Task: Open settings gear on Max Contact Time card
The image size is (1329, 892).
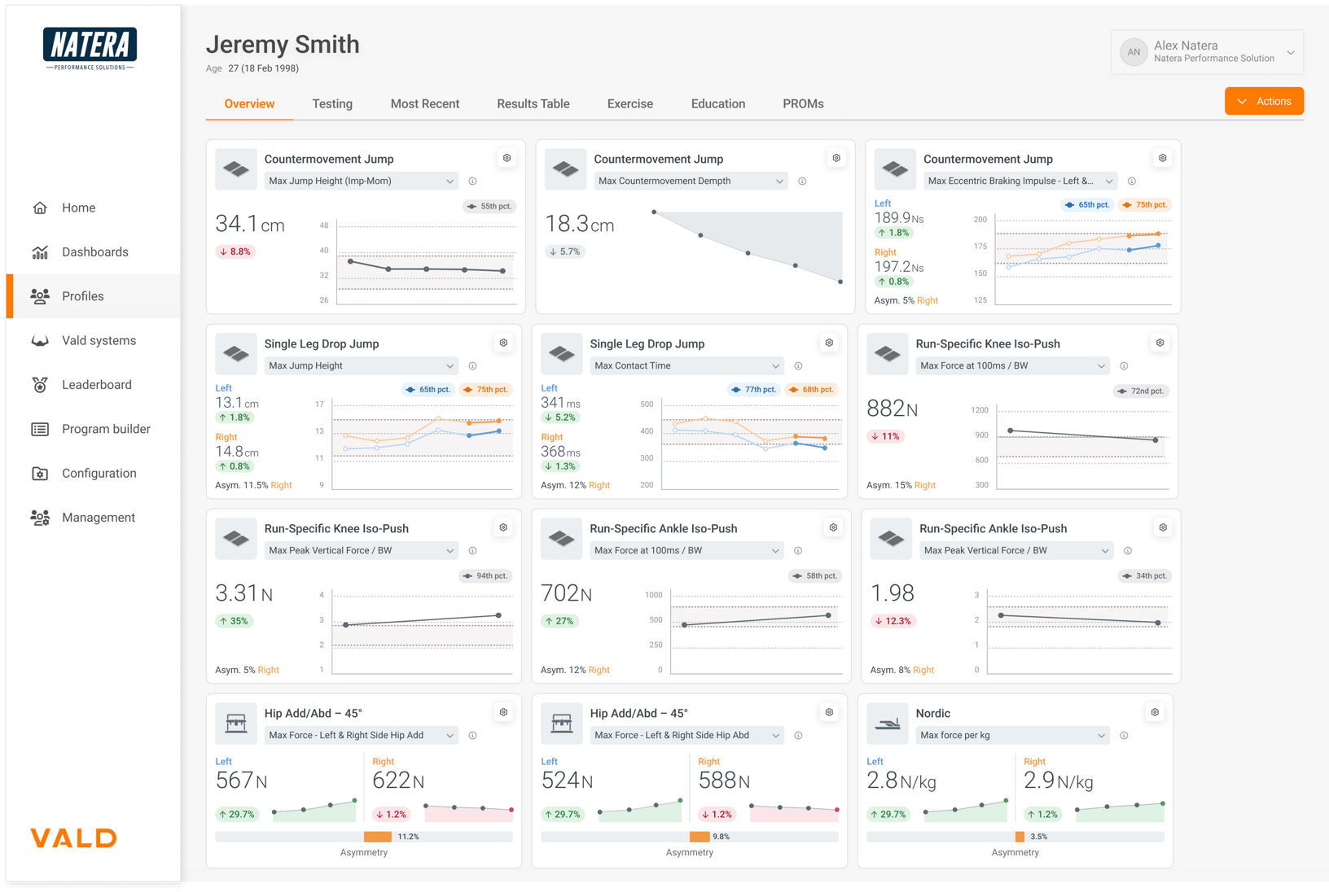Action: coord(829,343)
